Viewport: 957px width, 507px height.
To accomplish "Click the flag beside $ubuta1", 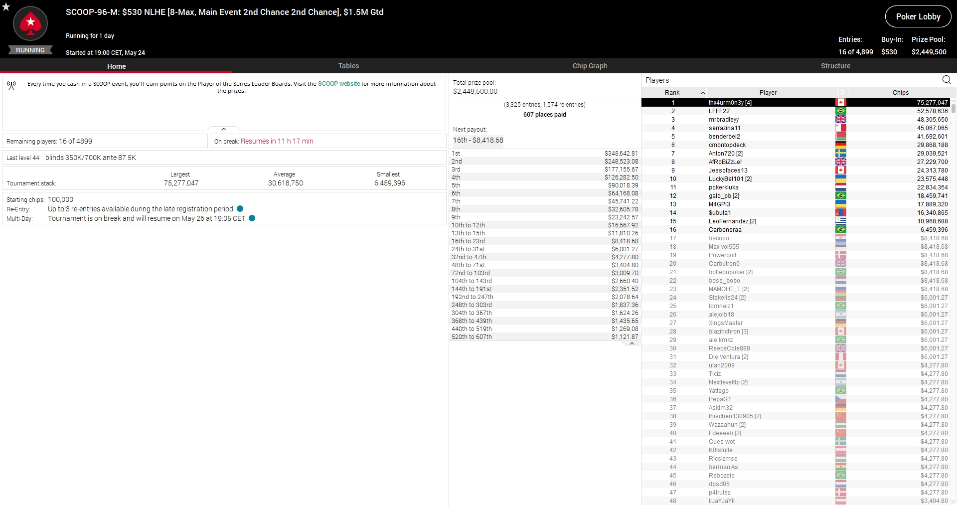I will pos(841,213).
